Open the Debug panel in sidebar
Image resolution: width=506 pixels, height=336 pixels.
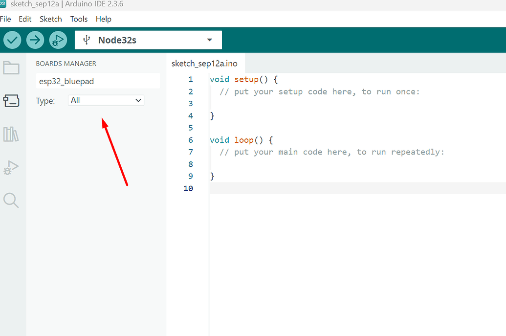coord(11,167)
